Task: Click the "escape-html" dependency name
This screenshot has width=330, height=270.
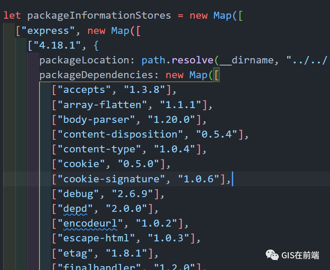Action: coord(95,238)
